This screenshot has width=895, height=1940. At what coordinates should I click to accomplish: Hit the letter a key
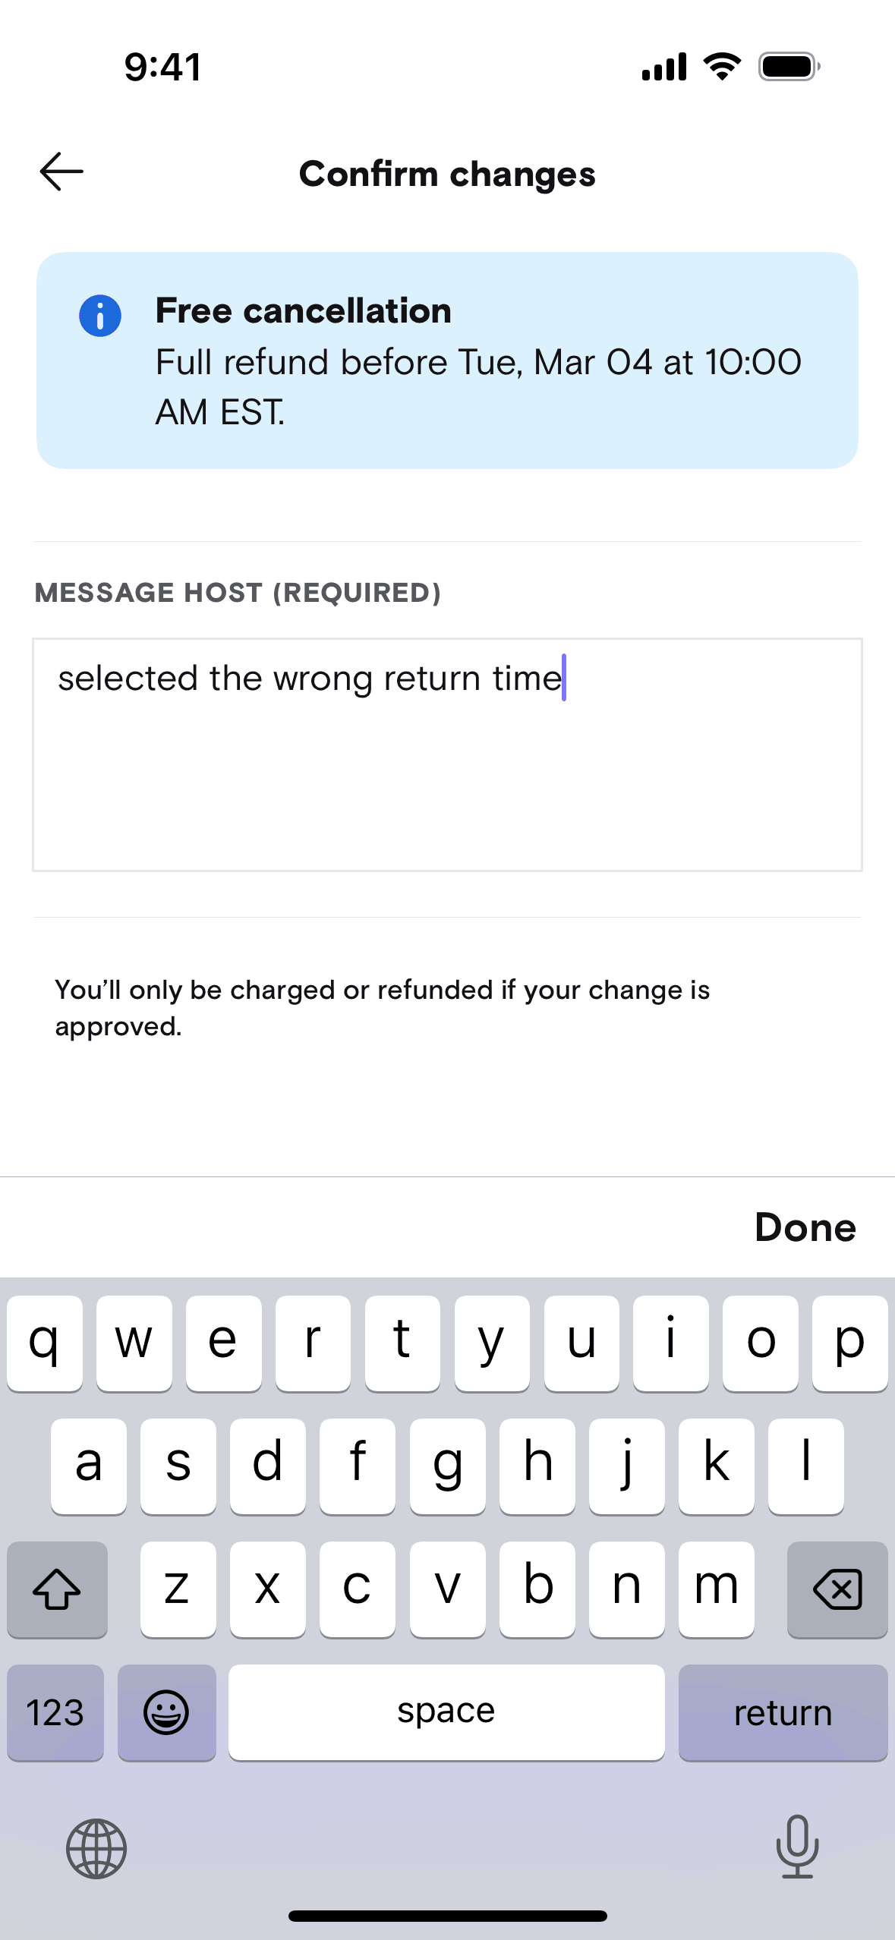[89, 1466]
